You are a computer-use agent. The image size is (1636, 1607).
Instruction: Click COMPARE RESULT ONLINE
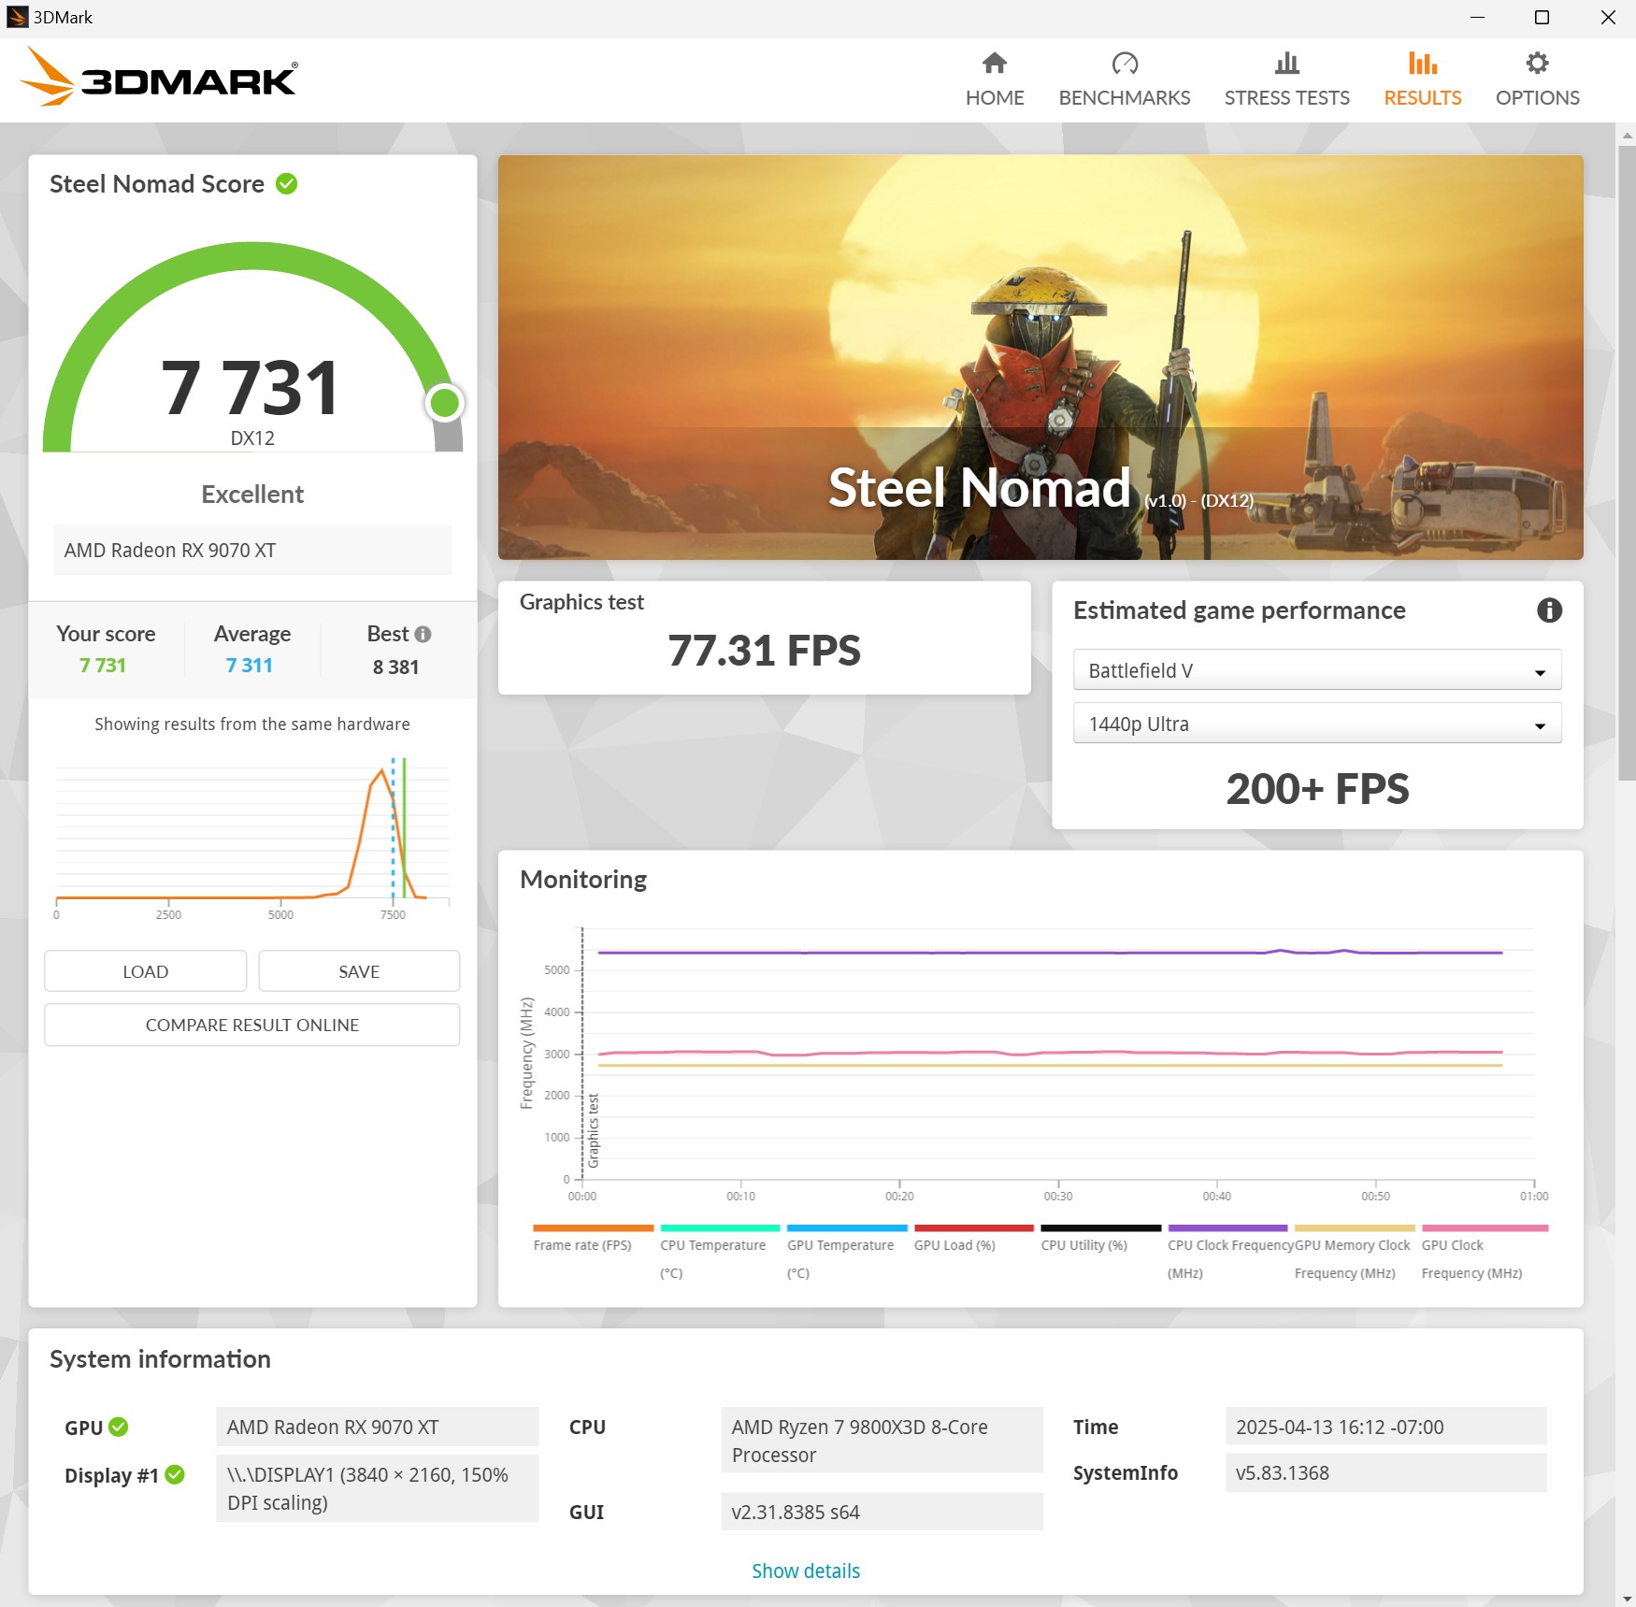251,1025
